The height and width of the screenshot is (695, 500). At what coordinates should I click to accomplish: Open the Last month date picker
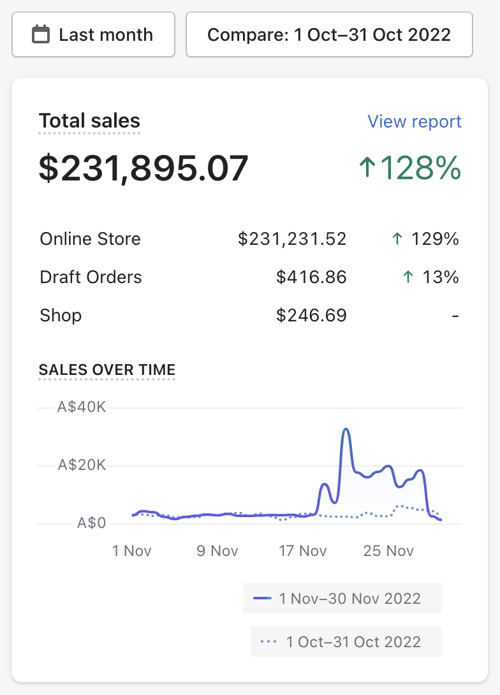click(93, 34)
